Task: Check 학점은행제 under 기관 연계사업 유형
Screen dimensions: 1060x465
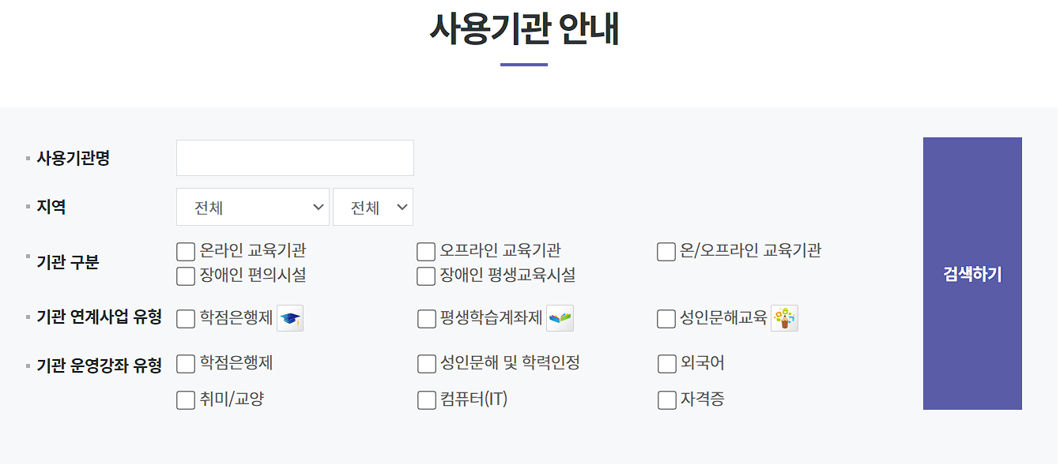Action: coord(185,318)
